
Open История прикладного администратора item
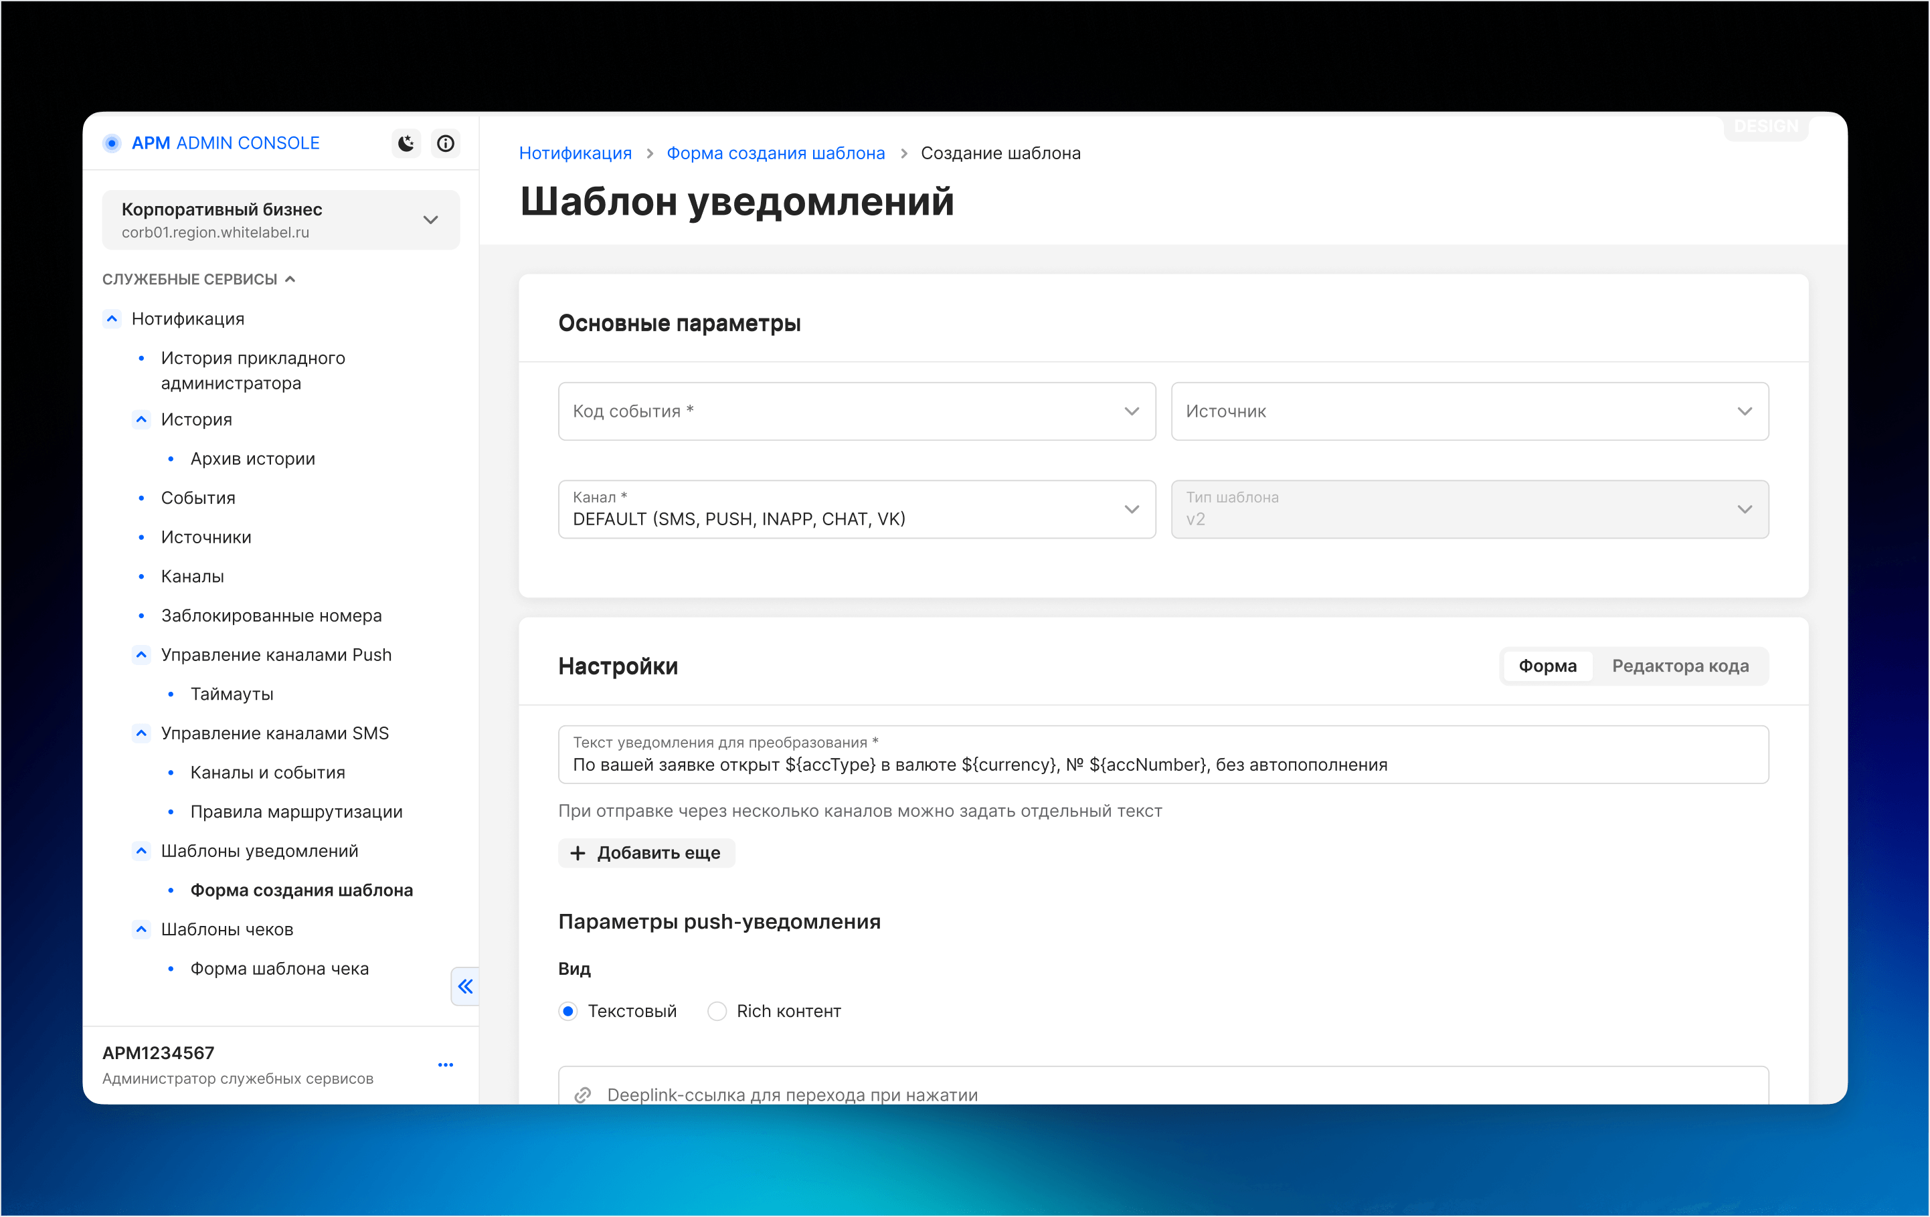pyautogui.click(x=253, y=370)
